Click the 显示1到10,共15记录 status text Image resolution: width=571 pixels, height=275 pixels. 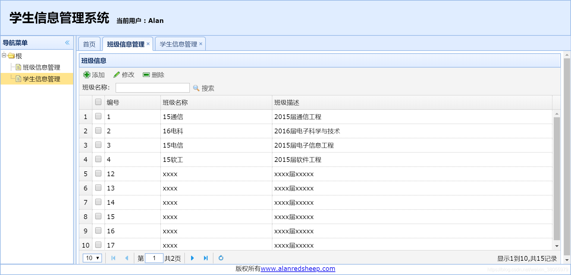tap(527, 258)
